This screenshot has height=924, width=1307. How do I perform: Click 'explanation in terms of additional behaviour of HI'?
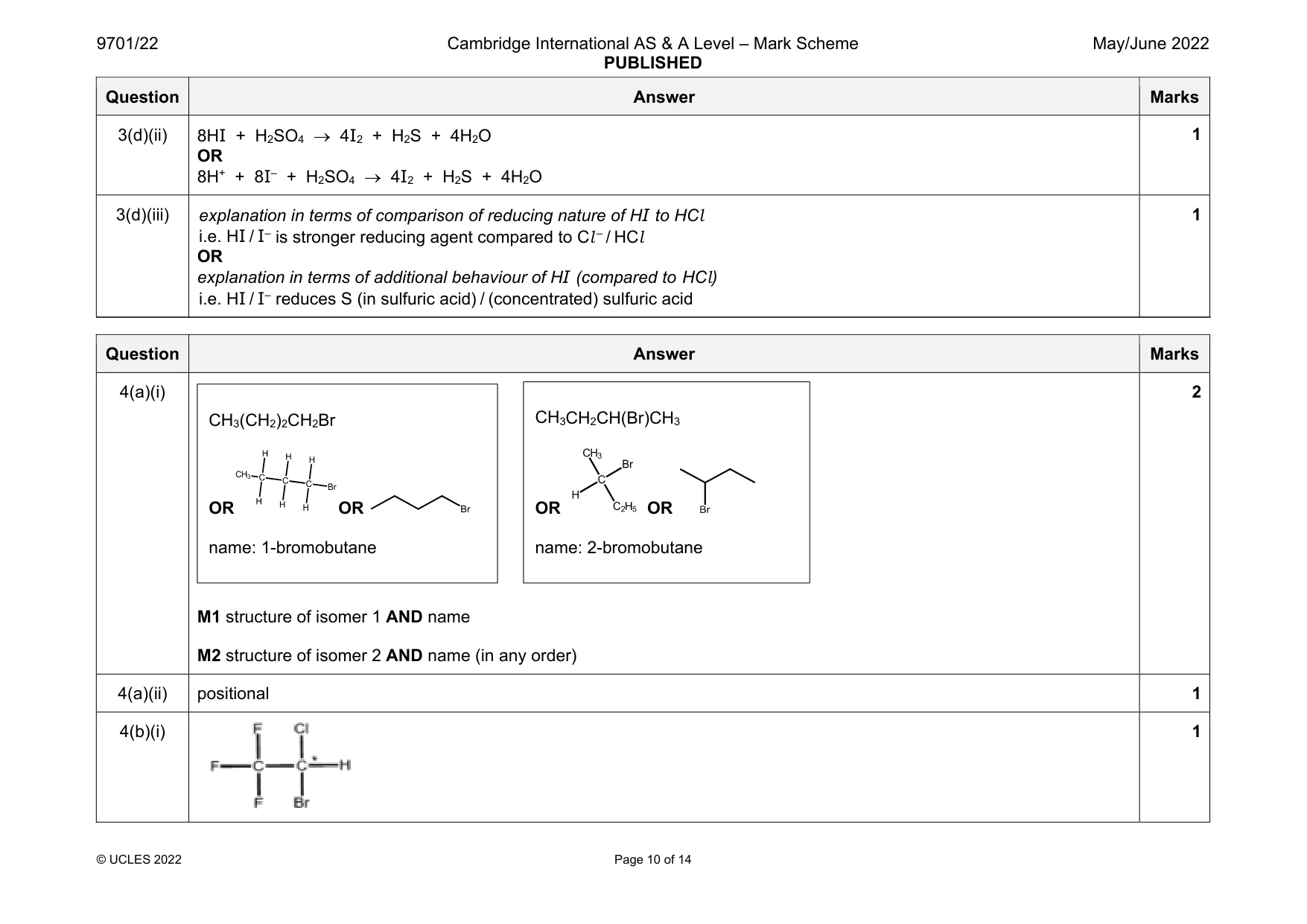[457, 277]
